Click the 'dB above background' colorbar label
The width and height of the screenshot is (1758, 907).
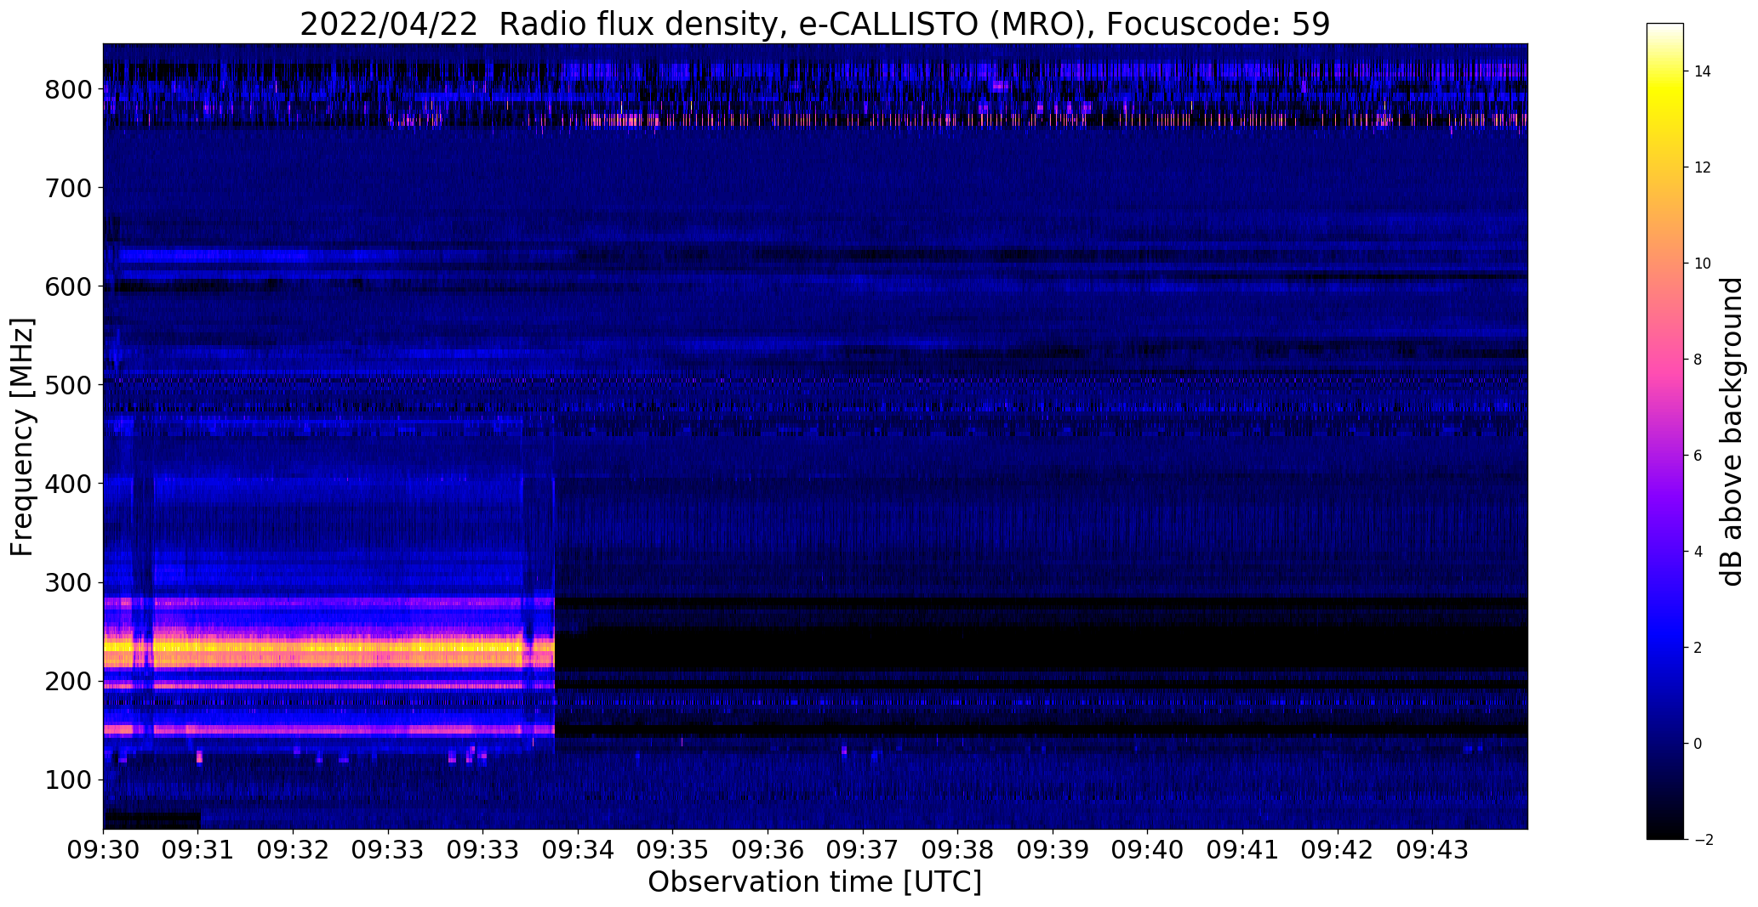coord(1732,432)
